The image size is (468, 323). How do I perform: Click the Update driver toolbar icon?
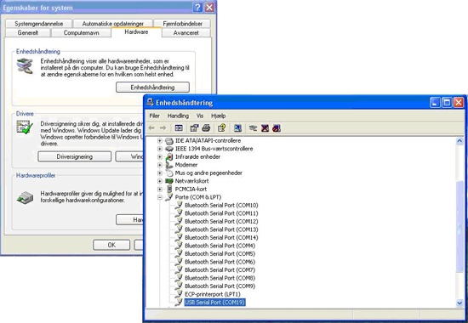click(253, 128)
